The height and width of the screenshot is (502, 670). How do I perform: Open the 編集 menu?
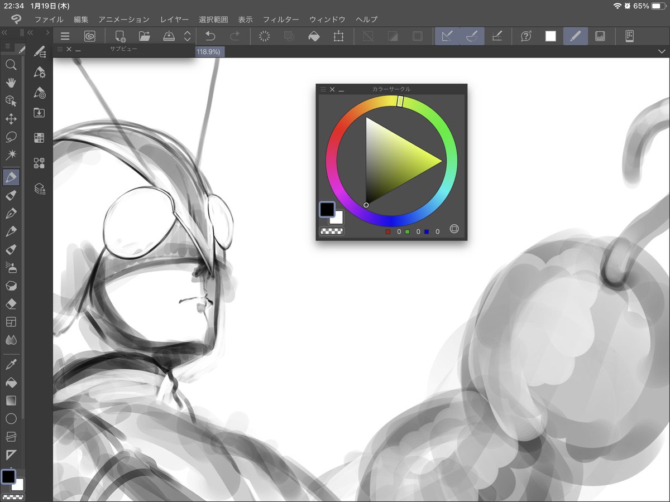[81, 20]
